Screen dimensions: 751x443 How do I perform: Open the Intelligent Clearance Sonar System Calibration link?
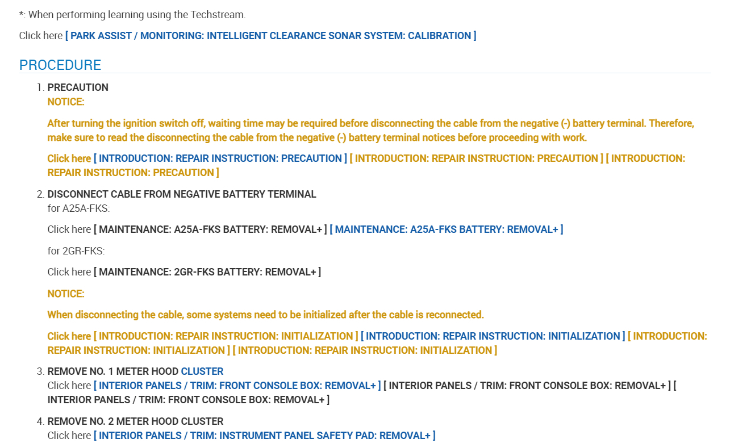tap(270, 36)
